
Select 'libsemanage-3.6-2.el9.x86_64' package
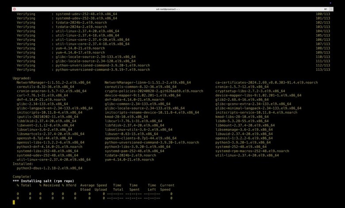pyautogui.click(x=244, y=130)
